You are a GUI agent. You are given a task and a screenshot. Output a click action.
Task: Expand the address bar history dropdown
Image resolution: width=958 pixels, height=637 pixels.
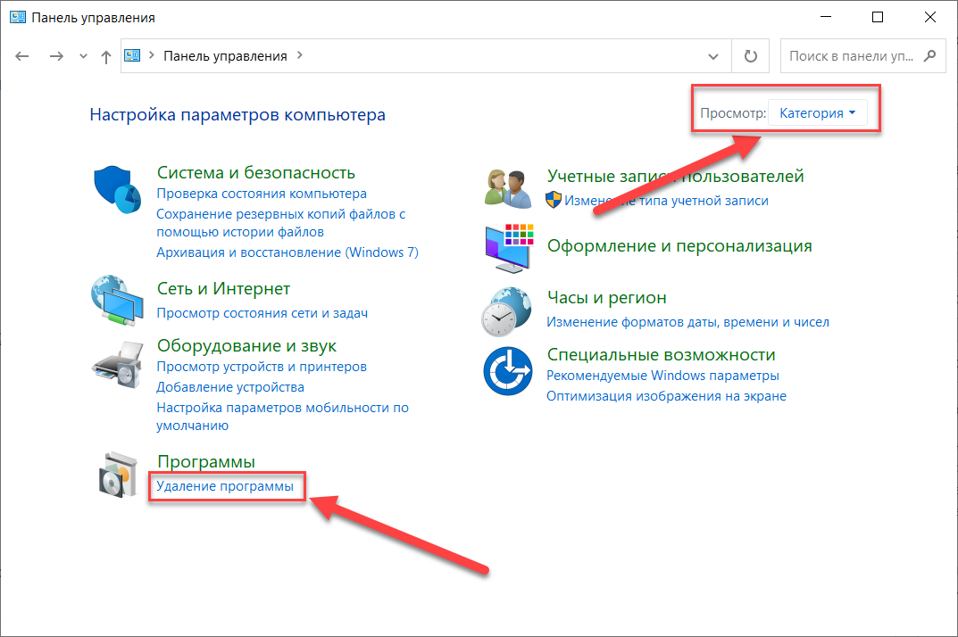pos(713,56)
